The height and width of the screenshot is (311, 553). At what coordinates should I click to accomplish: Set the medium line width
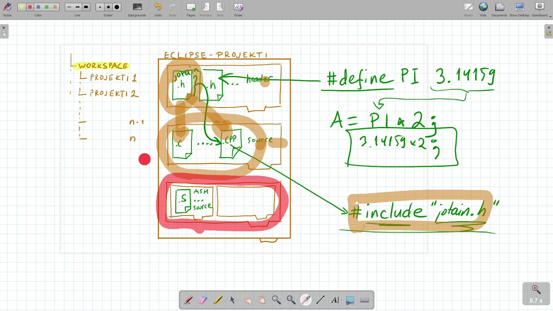(x=77, y=7)
